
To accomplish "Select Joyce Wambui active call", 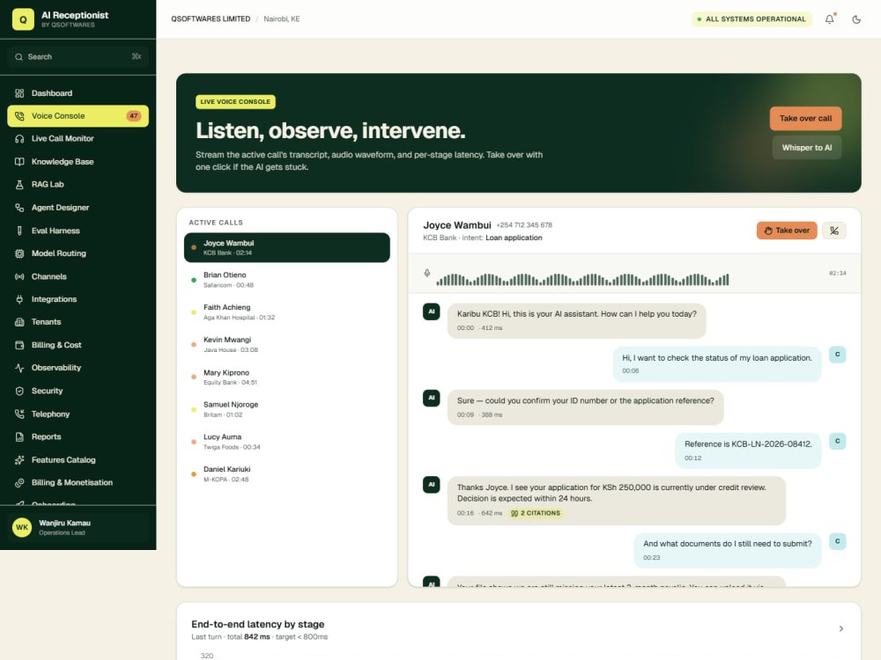I will point(287,247).
